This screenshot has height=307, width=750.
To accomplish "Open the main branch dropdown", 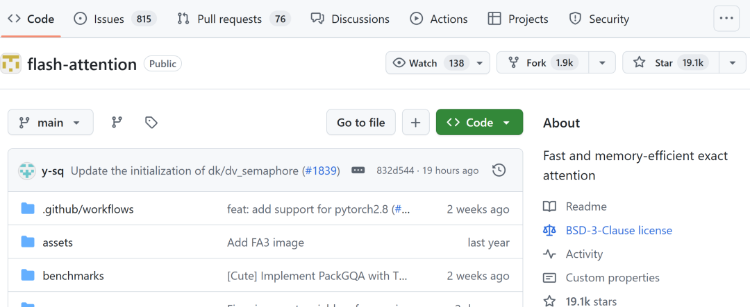I will (x=50, y=123).
